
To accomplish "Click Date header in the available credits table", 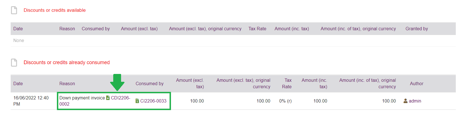I will (18, 29).
